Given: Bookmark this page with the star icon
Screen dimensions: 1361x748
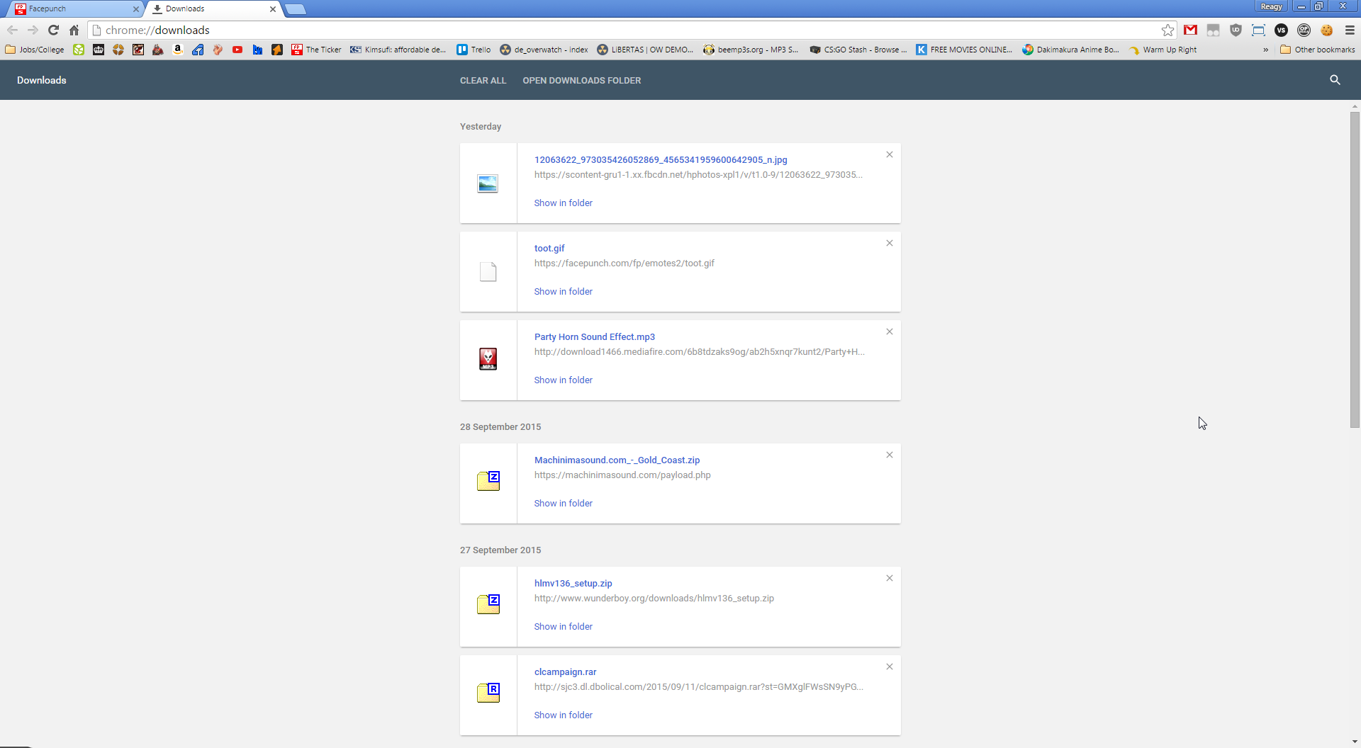Looking at the screenshot, I should (x=1167, y=30).
